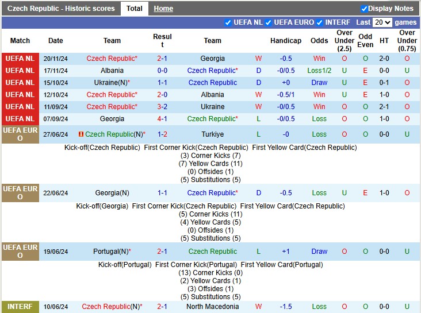Open the Last 20 games dropdown
Viewport: 421px width, 313px height.
tap(382, 22)
